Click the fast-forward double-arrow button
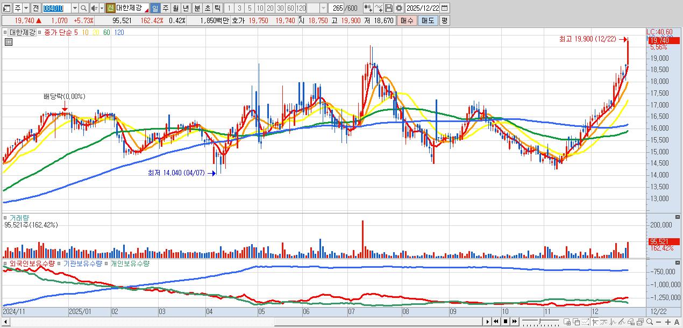The width and height of the screenshot is (683, 328). [515, 322]
